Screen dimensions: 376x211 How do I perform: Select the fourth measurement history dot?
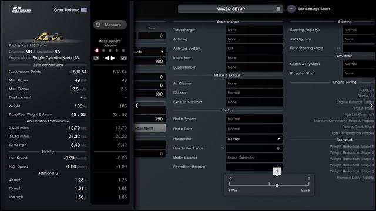pos(117,50)
